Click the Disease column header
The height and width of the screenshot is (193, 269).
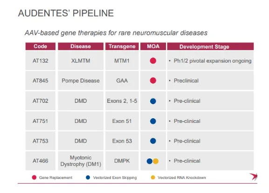(81, 46)
